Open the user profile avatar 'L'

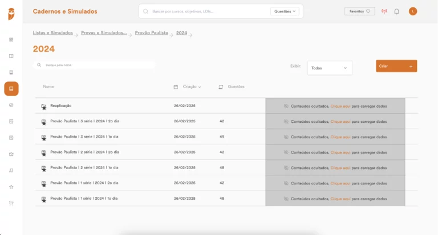tap(413, 11)
